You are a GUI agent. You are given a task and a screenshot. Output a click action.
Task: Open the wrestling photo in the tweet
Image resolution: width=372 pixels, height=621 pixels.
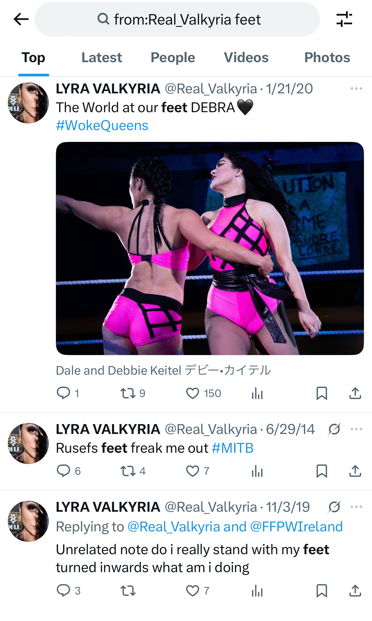click(x=210, y=248)
